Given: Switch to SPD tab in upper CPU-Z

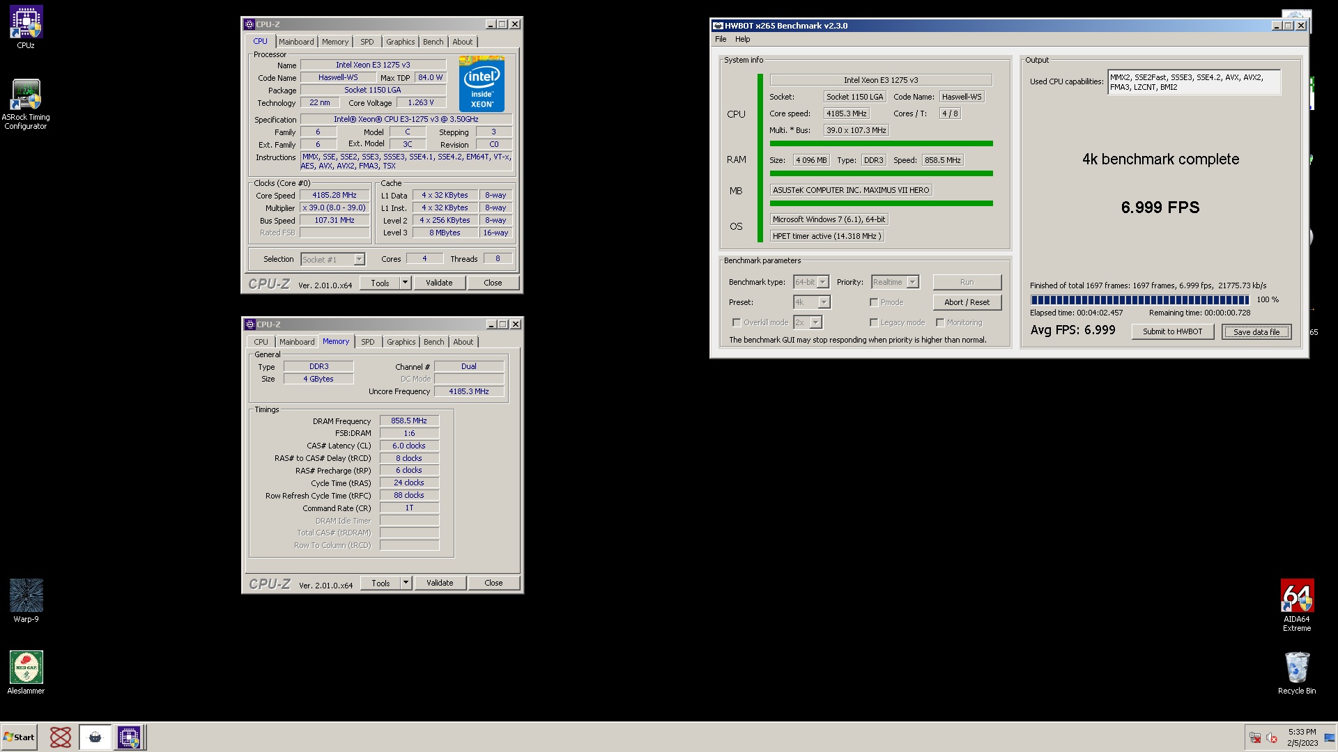Looking at the screenshot, I should (x=367, y=42).
